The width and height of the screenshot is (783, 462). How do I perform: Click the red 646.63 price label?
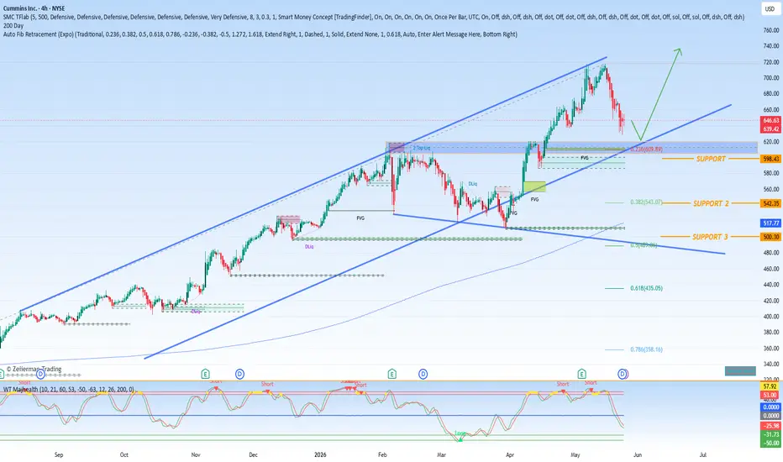tap(770, 120)
